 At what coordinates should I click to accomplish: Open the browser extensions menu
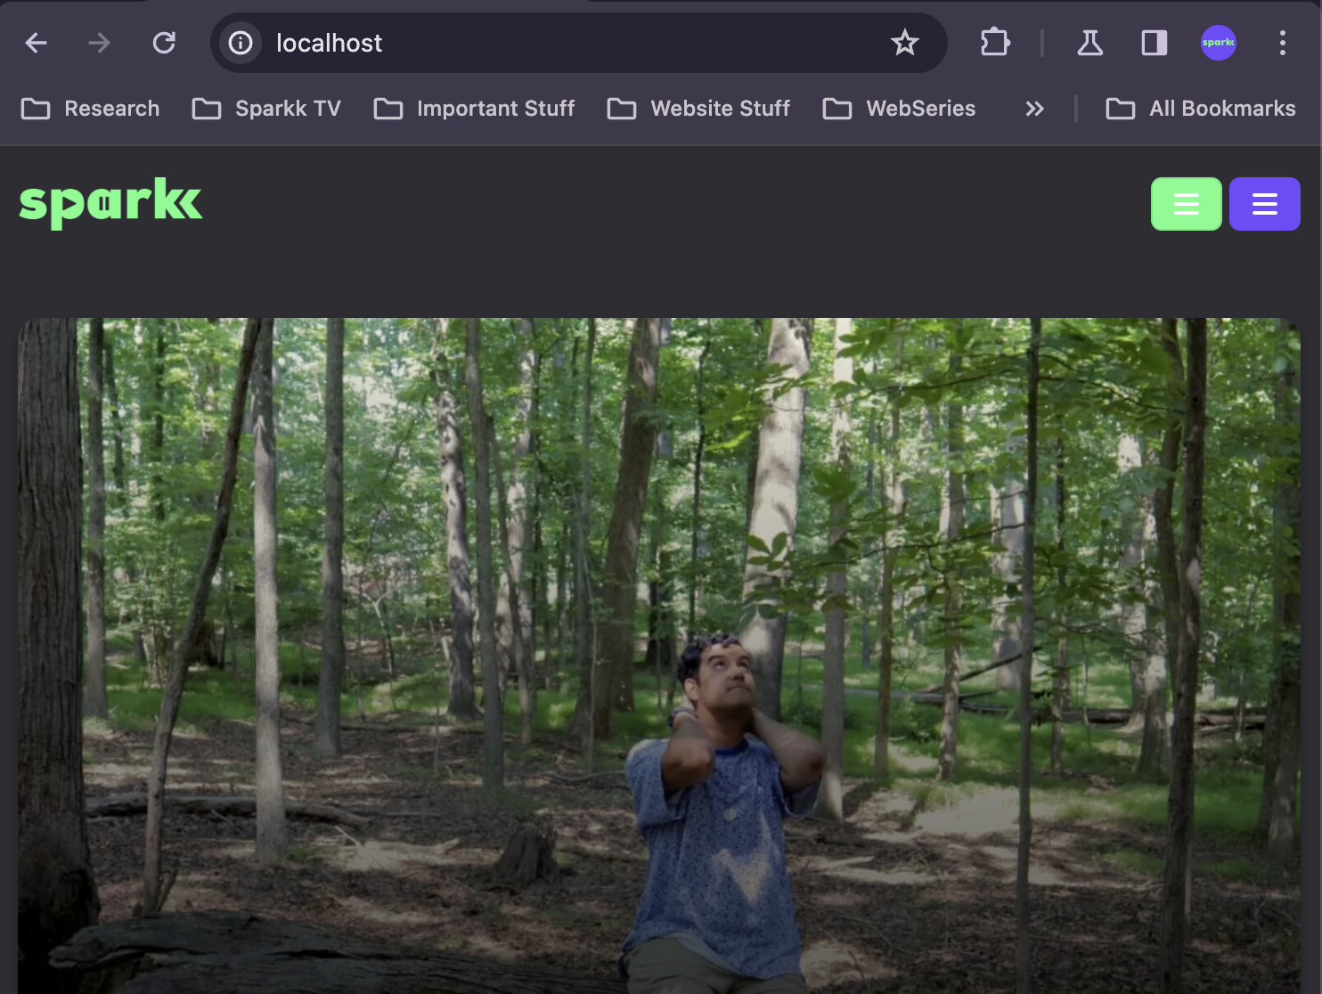[x=995, y=43]
